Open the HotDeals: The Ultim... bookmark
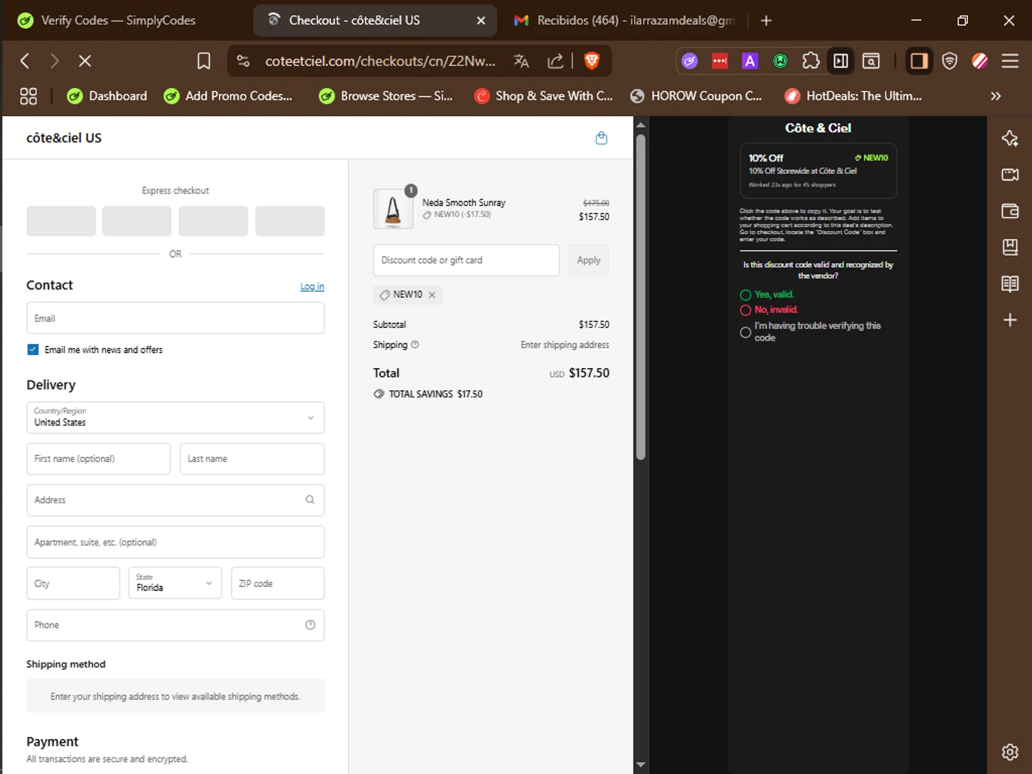Screen dimensions: 1032x774 pyautogui.click(x=854, y=96)
